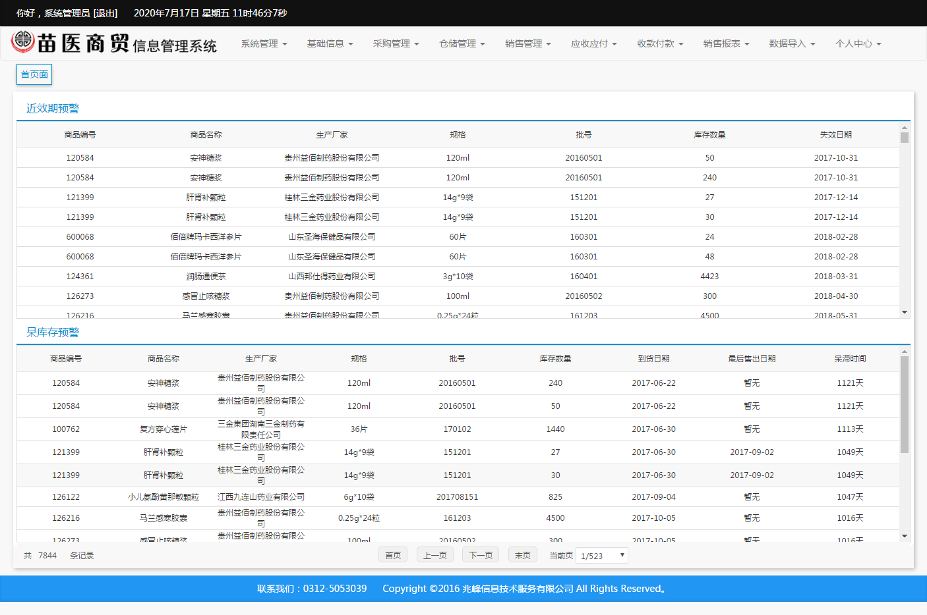
Task: Open the 销售报表 menu
Action: [726, 44]
